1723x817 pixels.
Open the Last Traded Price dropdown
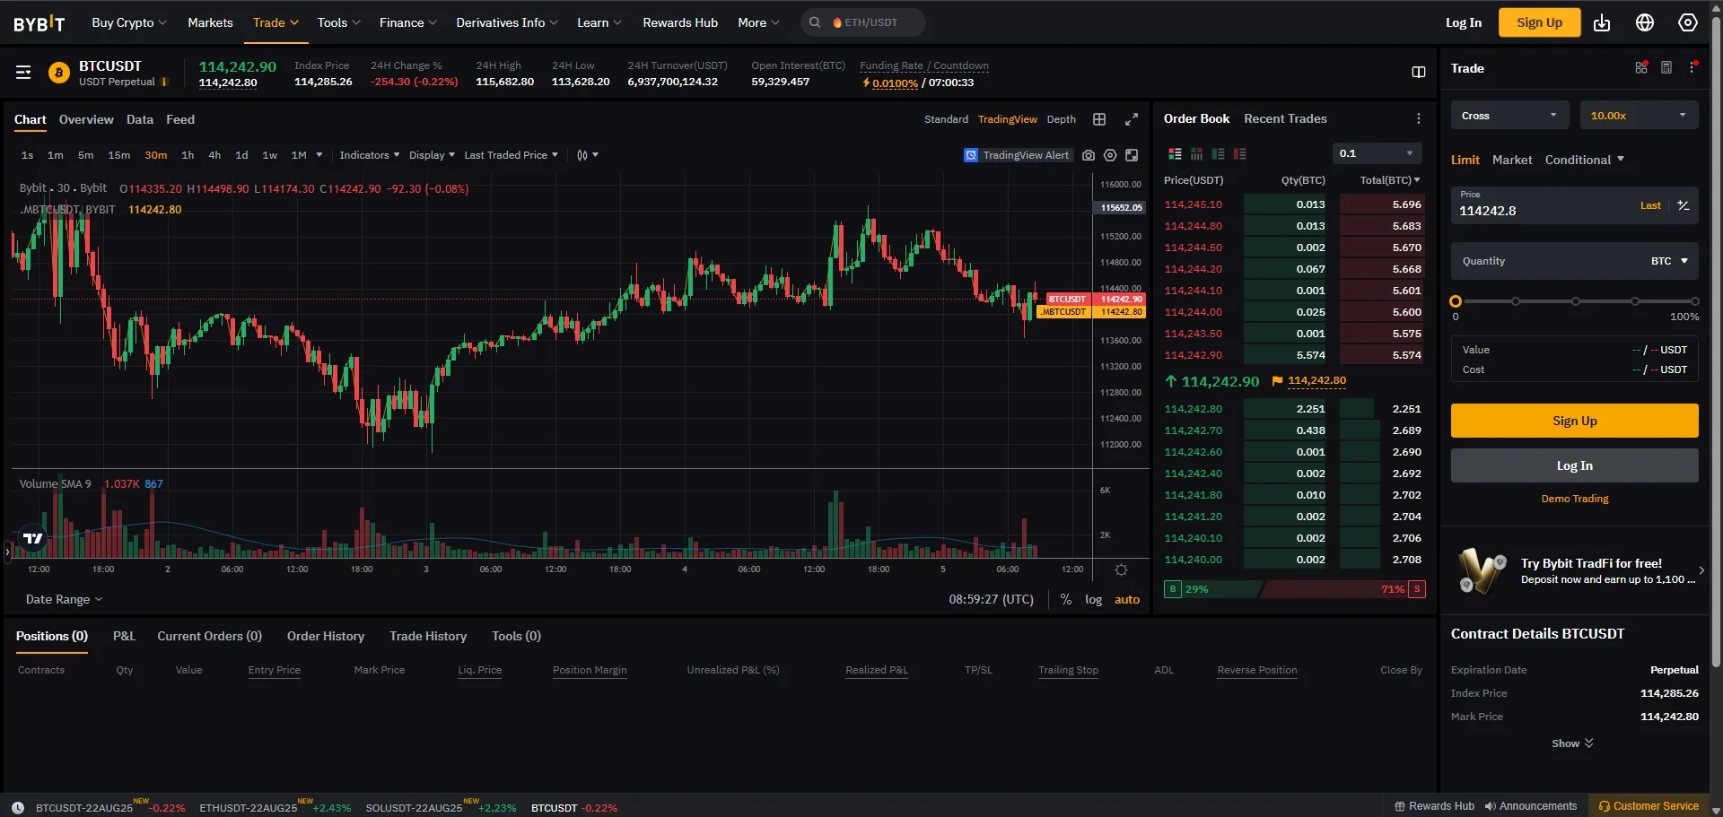(511, 155)
